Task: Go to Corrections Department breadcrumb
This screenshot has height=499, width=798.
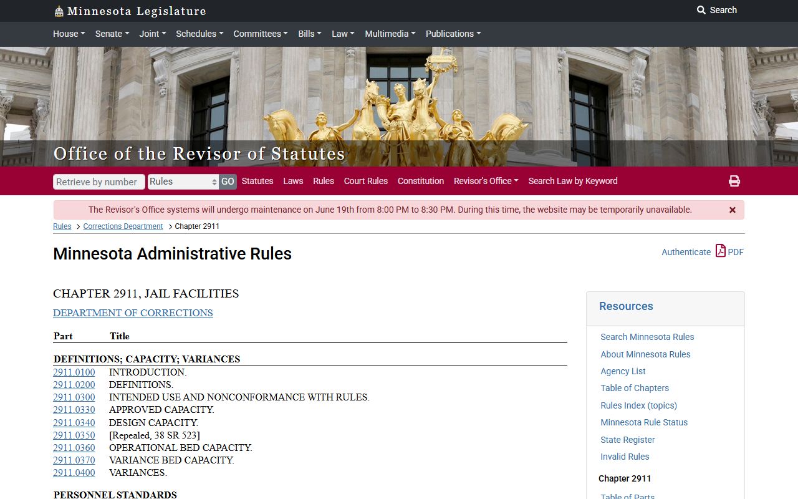Action: (123, 226)
